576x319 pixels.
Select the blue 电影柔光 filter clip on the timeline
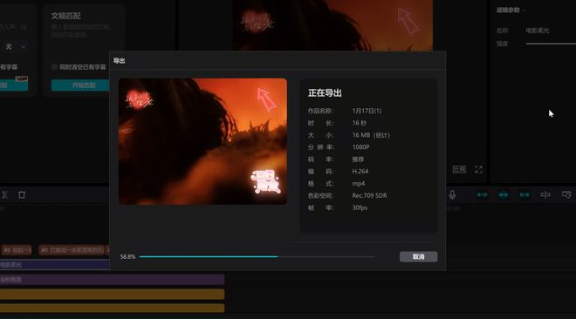click(x=55, y=264)
